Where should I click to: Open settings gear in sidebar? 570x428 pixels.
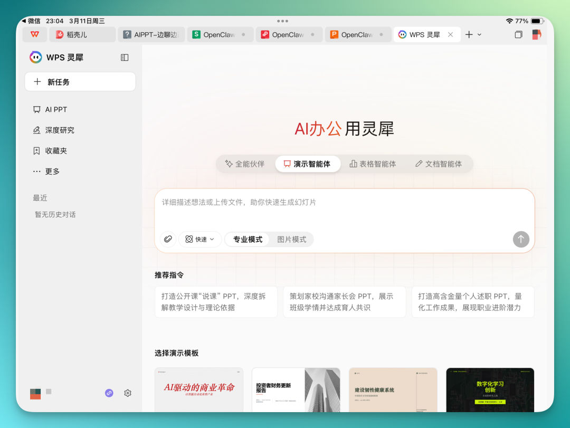[128, 393]
